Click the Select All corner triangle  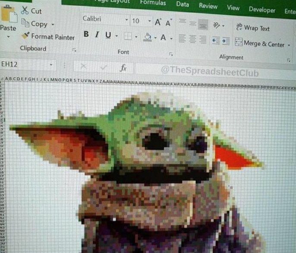2,79
